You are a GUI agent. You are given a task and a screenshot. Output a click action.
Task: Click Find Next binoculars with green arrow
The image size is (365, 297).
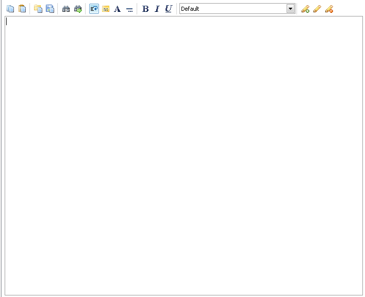click(78, 9)
